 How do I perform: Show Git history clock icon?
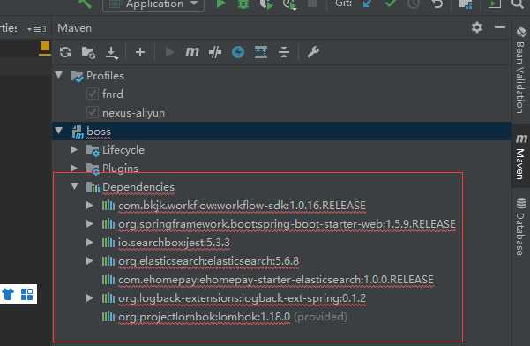[x=414, y=4]
